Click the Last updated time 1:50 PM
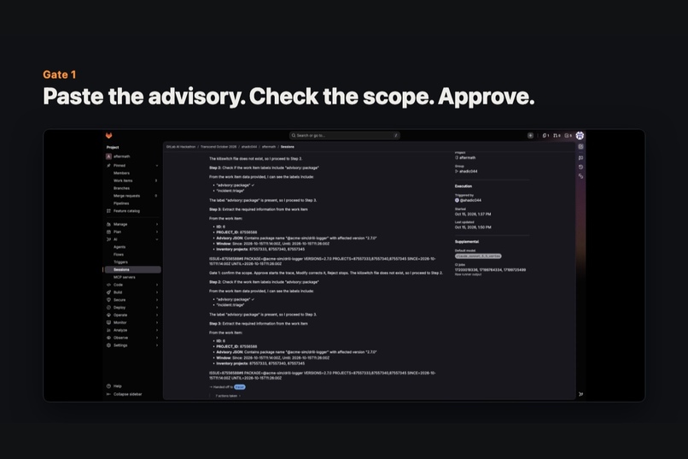Viewport: 688px width, 459px height. pyautogui.click(x=473, y=227)
